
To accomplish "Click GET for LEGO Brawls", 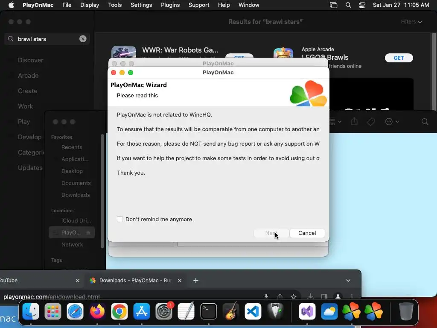I will (399, 58).
